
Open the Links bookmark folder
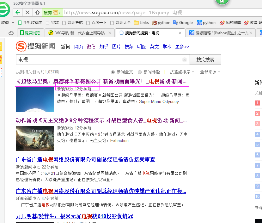pyautogui.click(x=141, y=23)
